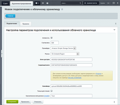Viewport: 120px width, 105px height.
Task: Open settings gear icon in top bar
Action: tap(43, 3)
